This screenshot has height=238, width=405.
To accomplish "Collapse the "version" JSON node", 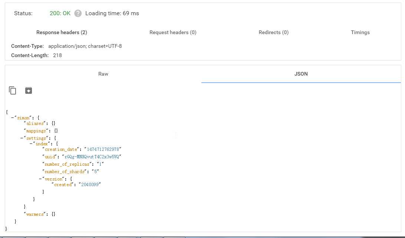I will click(x=40, y=179).
